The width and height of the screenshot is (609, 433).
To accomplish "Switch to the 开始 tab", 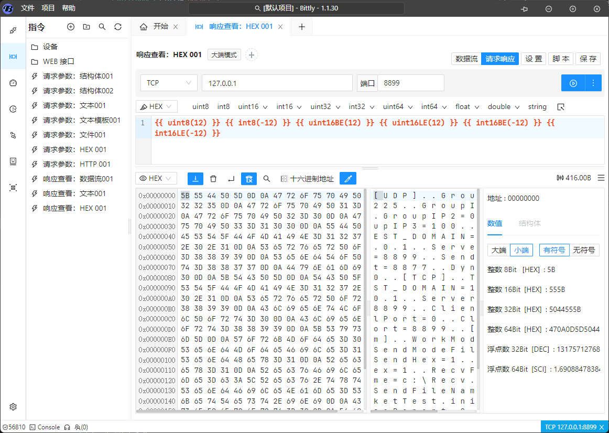I will pos(159,27).
